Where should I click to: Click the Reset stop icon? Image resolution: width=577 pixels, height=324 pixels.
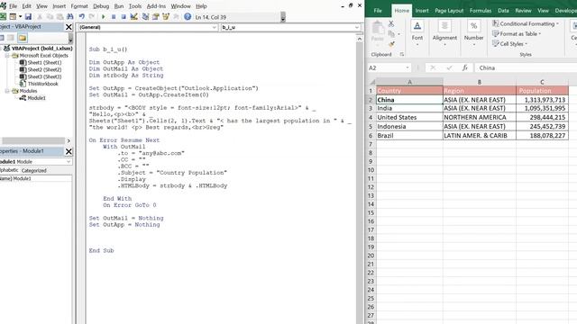(124, 17)
